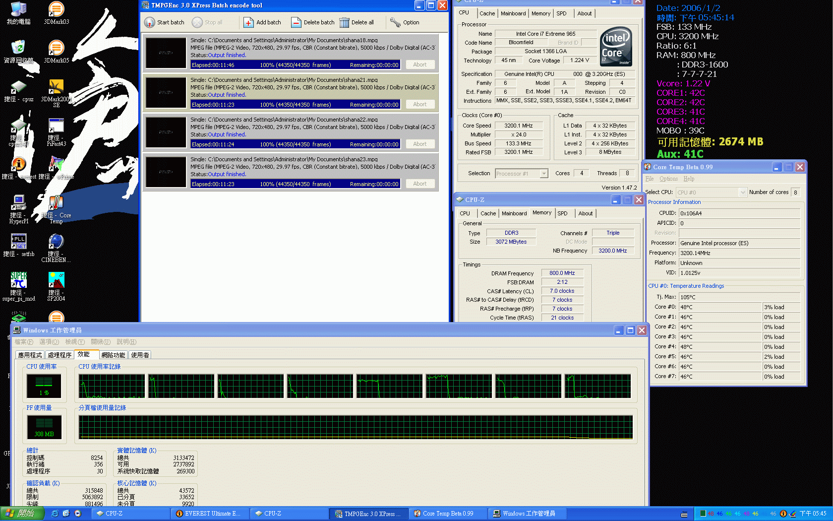Open the 檔案(F) menu in Task Manager
Image resolution: width=833 pixels, height=521 pixels.
pos(24,342)
